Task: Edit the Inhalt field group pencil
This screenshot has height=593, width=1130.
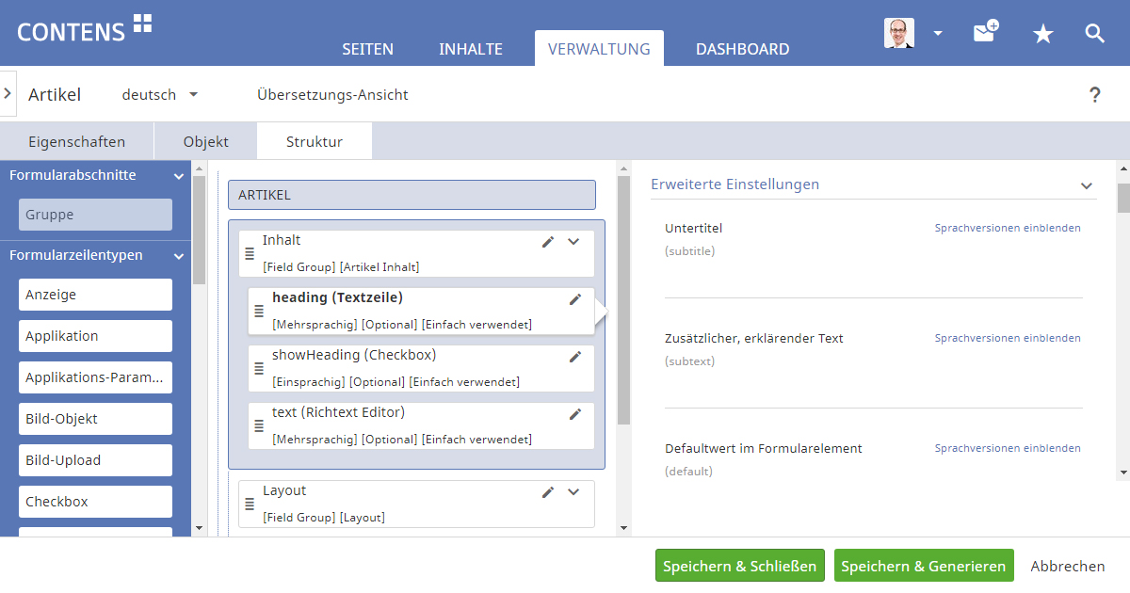Action: point(548,242)
